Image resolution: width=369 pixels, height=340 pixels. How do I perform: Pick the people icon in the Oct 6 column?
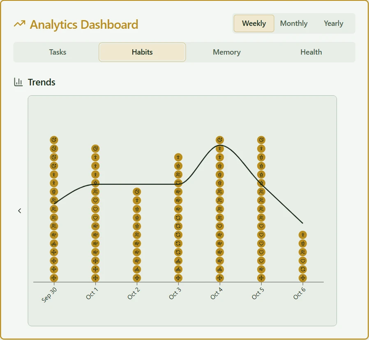click(302, 252)
